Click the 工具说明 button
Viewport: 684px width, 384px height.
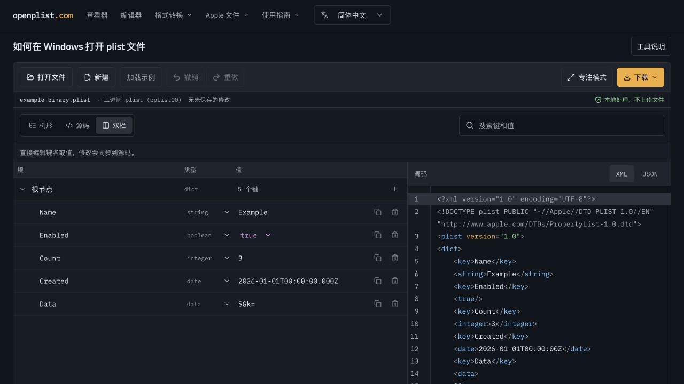coord(651,46)
